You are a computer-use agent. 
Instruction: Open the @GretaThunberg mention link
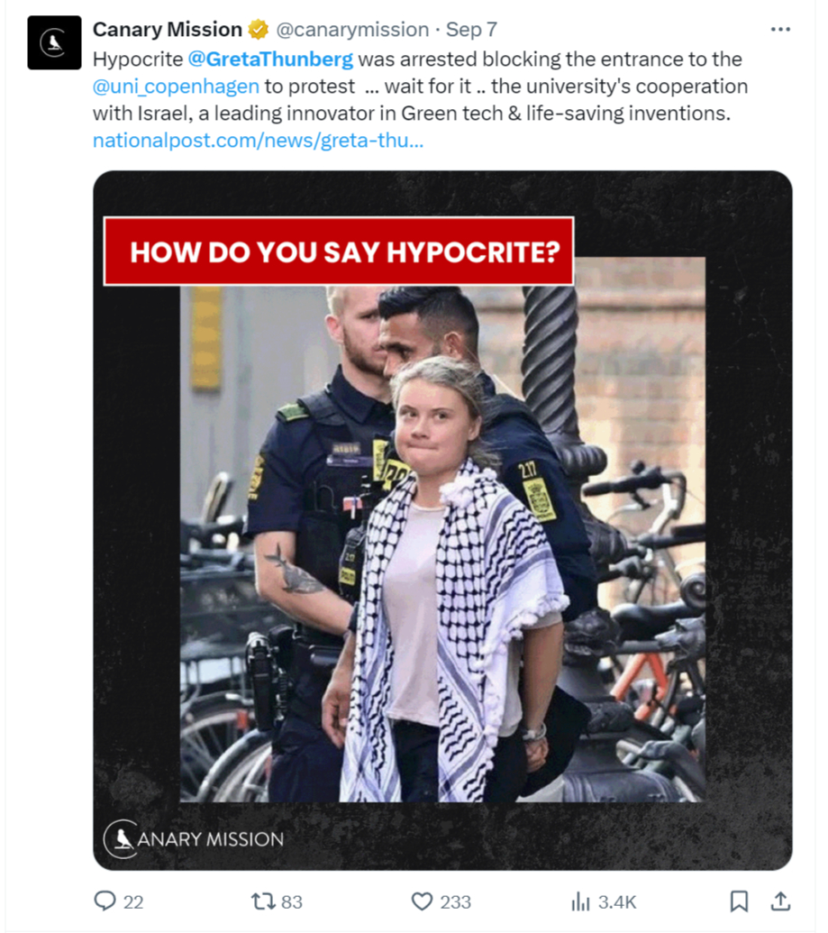click(270, 59)
